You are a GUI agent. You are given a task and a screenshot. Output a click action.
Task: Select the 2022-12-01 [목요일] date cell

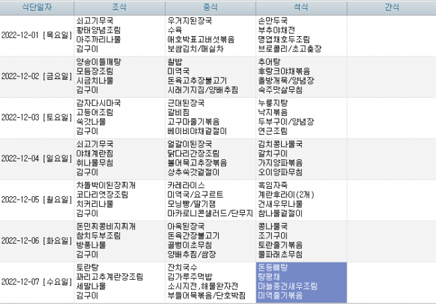coord(37,35)
